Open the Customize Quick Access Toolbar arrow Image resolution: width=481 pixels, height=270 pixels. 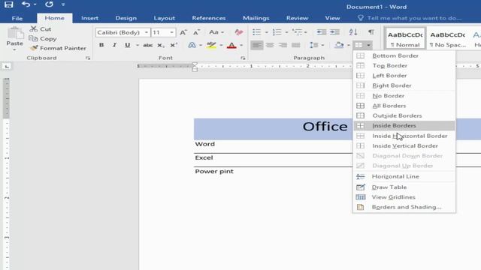coord(63,4)
